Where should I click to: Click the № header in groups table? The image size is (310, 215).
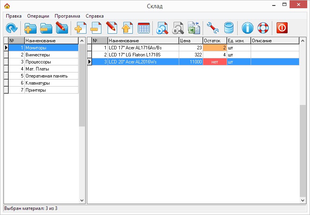[x=17, y=41]
